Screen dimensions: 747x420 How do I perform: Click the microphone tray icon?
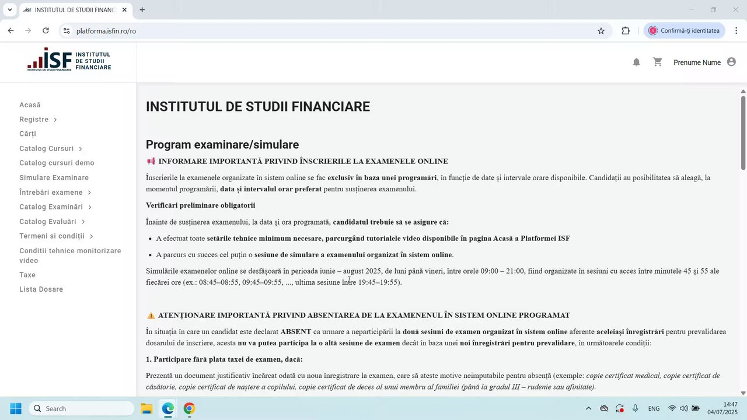pyautogui.click(x=635, y=408)
